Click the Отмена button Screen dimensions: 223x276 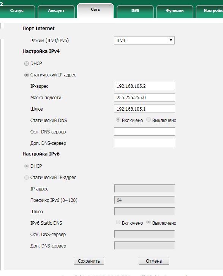click(154, 261)
